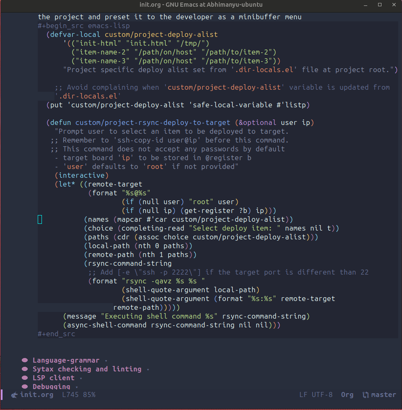Click the modeline buffer state icon
Image resolution: width=402 pixels, height=410 pixels.
click(14, 395)
